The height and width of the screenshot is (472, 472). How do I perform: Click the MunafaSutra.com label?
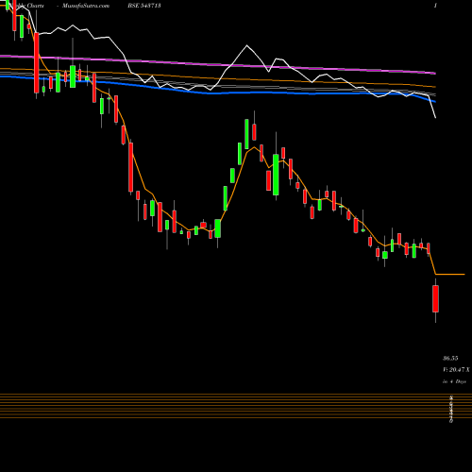coord(86,6)
